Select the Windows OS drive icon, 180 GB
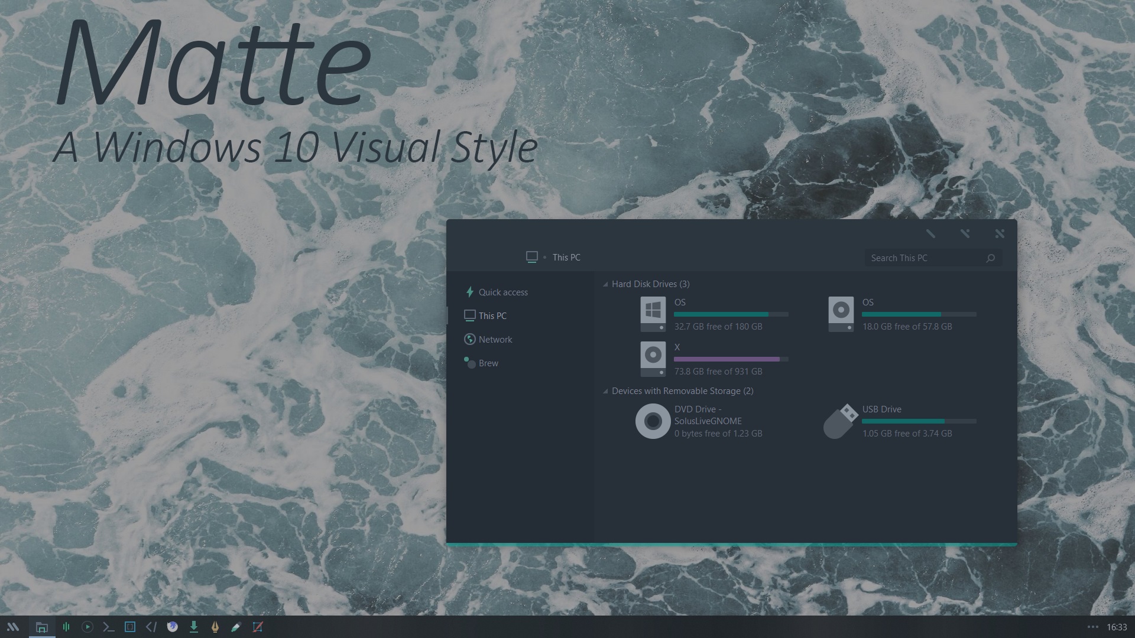Screen dimensions: 1135x638 tap(653, 314)
